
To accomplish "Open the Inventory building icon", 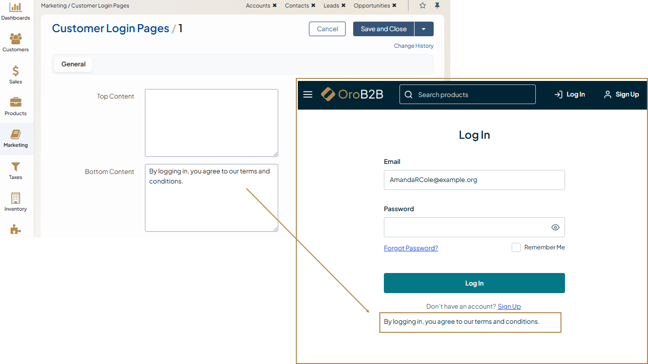I will 16,198.
